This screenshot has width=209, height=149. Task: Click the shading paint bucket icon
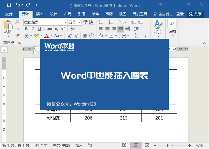point(101,36)
